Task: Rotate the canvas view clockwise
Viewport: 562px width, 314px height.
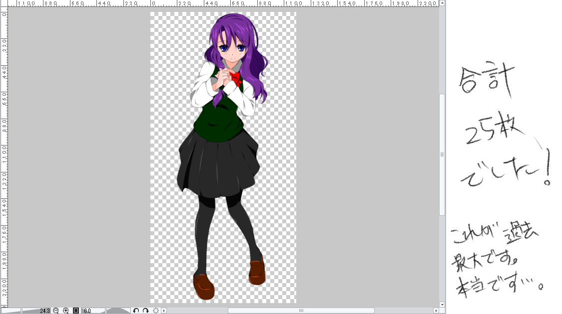Action: [x=145, y=311]
